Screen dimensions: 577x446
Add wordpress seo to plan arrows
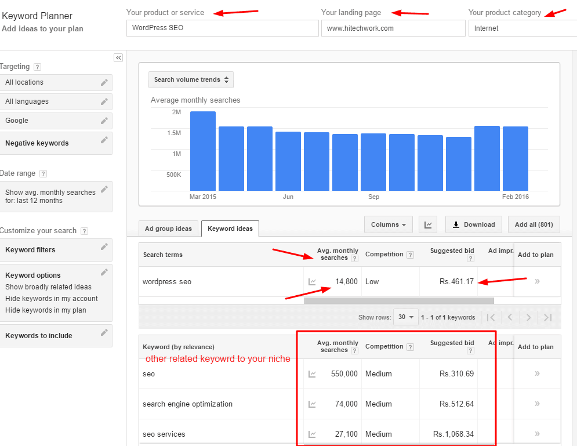(537, 281)
